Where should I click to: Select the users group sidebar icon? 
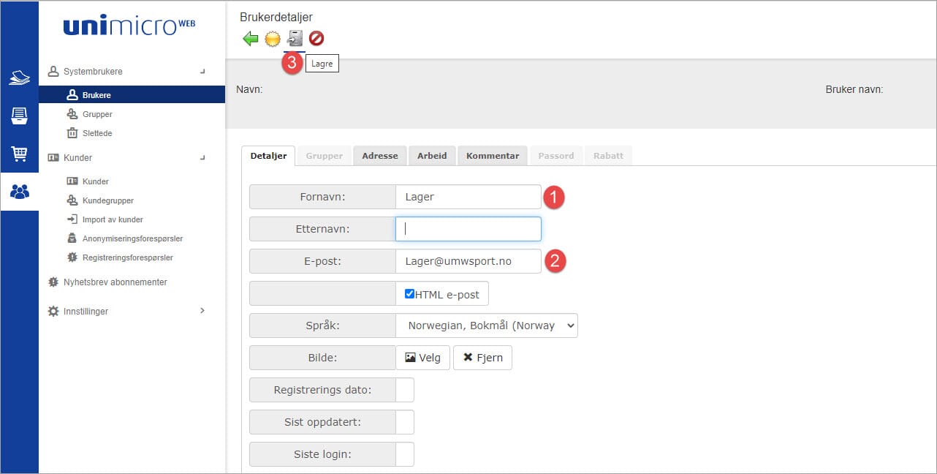(x=20, y=192)
